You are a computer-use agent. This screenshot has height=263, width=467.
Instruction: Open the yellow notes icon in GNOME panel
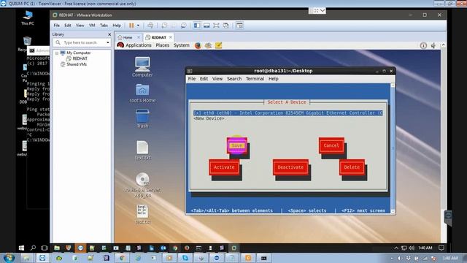(218, 45)
